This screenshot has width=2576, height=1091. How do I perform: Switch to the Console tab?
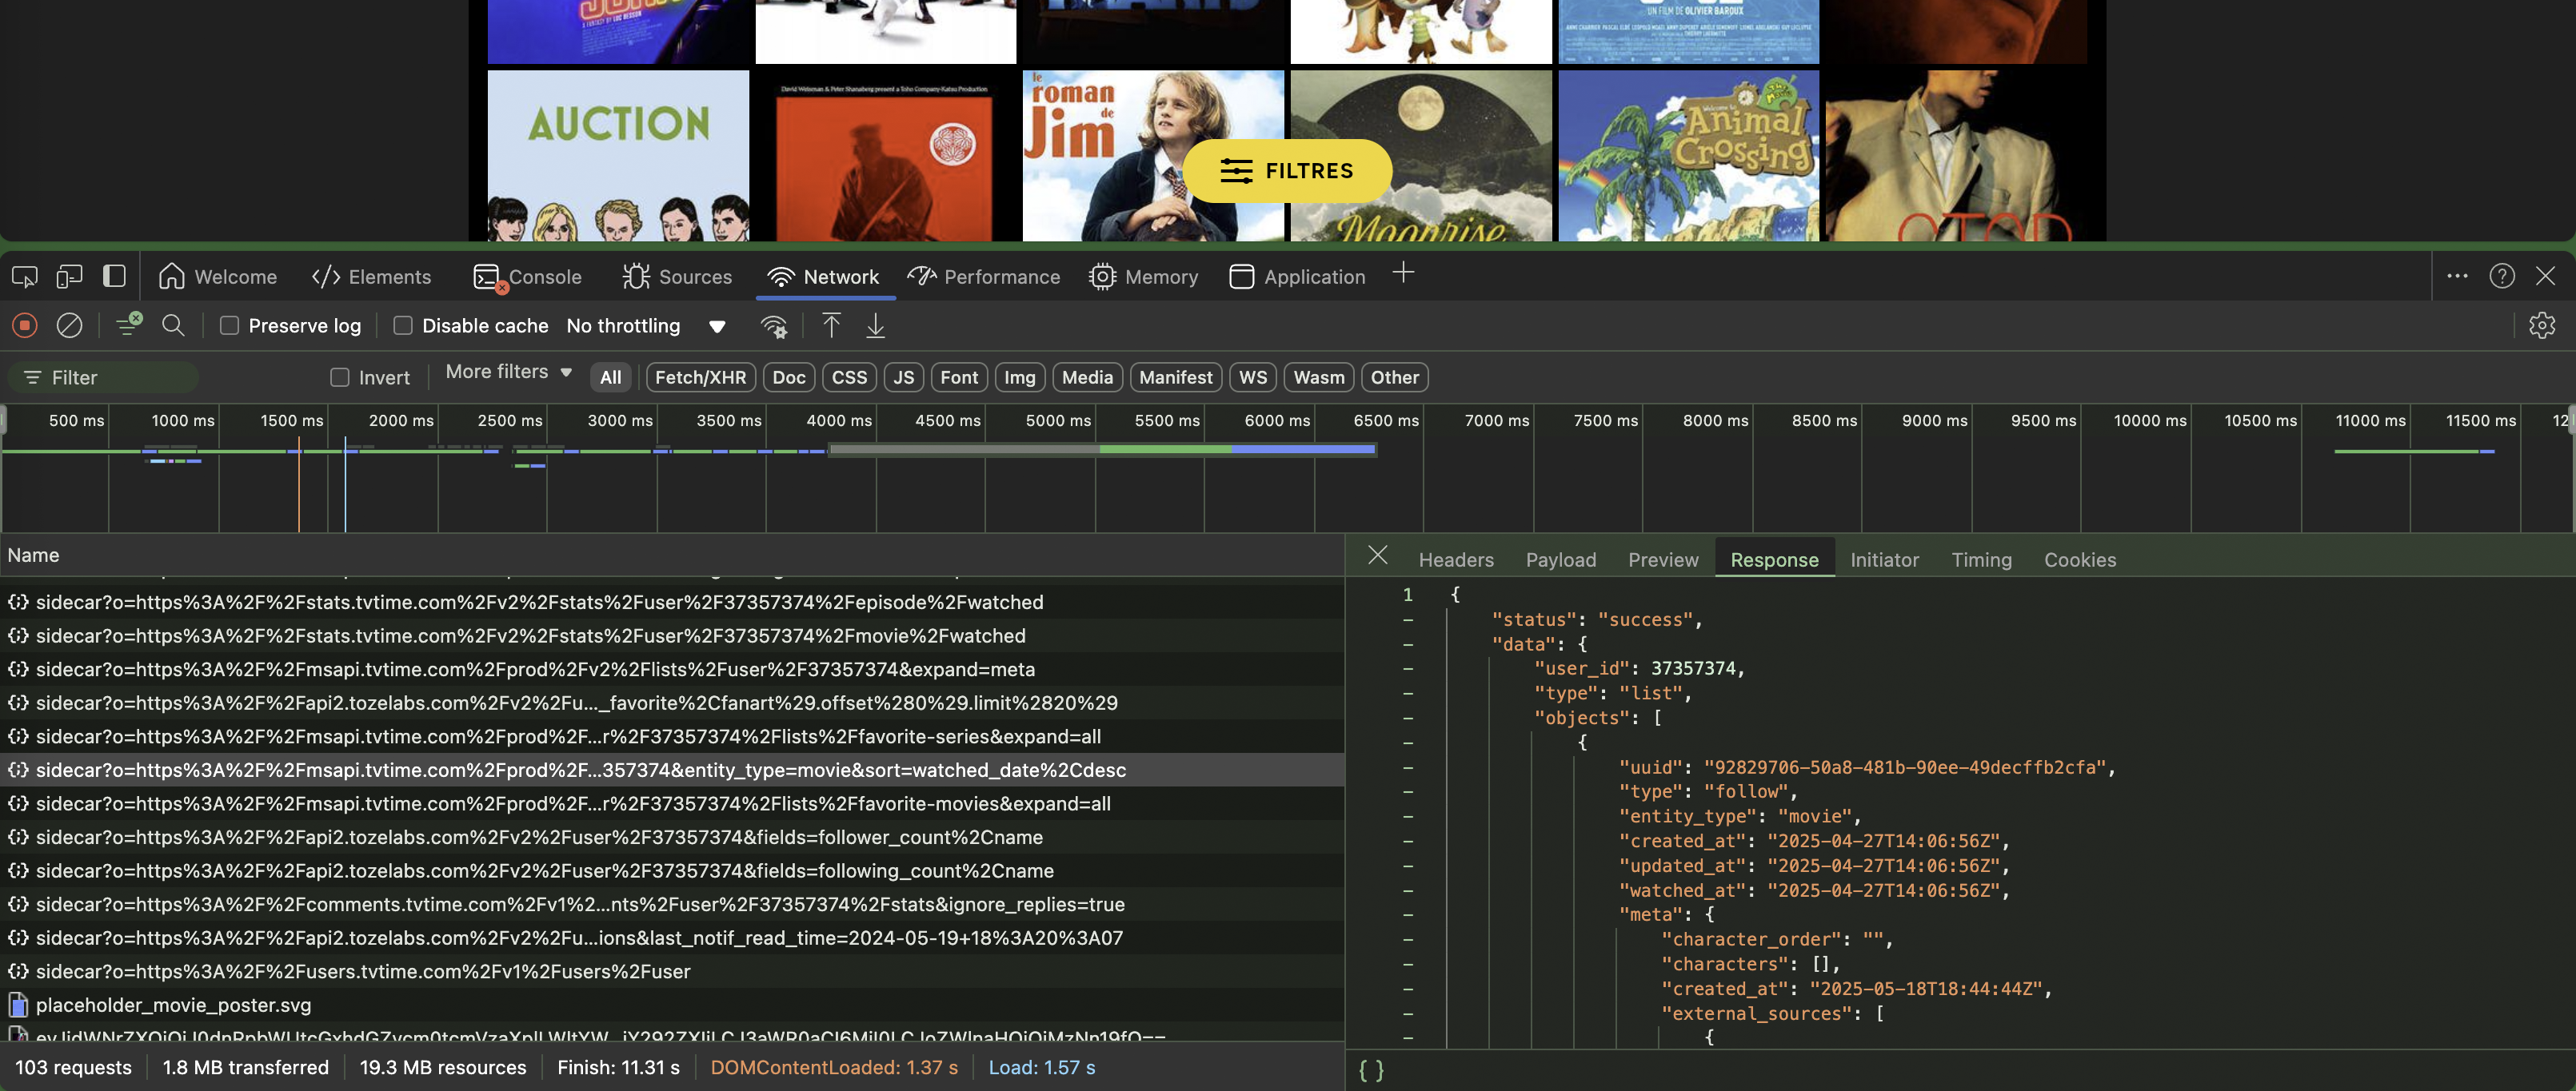point(527,277)
